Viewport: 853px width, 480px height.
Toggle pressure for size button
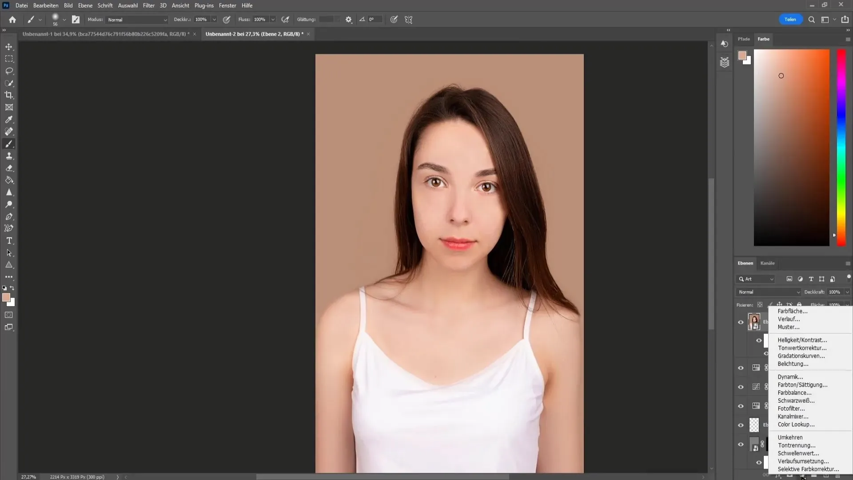(x=394, y=20)
